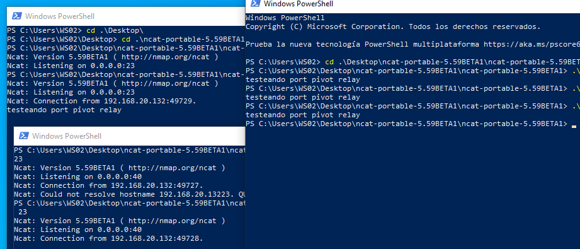The height and width of the screenshot is (249, 580).
Task: Select title text of PowerShell window with Microsoft copyright
Action: (299, 4)
